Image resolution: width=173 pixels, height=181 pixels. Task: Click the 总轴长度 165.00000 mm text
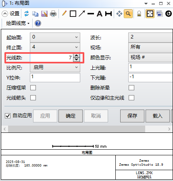pos(27,166)
